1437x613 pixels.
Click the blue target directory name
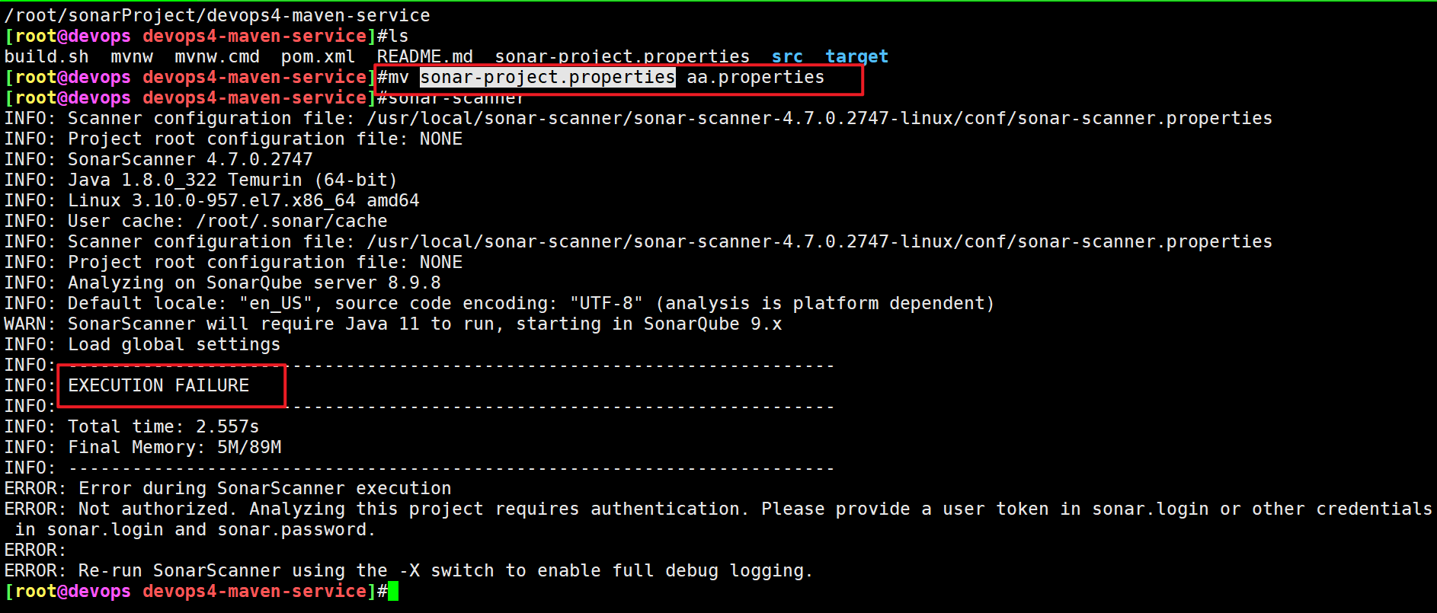[856, 56]
